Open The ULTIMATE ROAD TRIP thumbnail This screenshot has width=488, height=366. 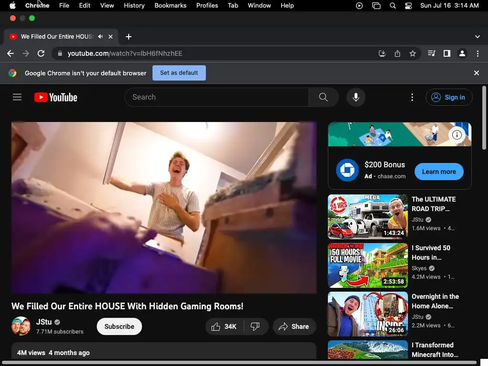367,217
